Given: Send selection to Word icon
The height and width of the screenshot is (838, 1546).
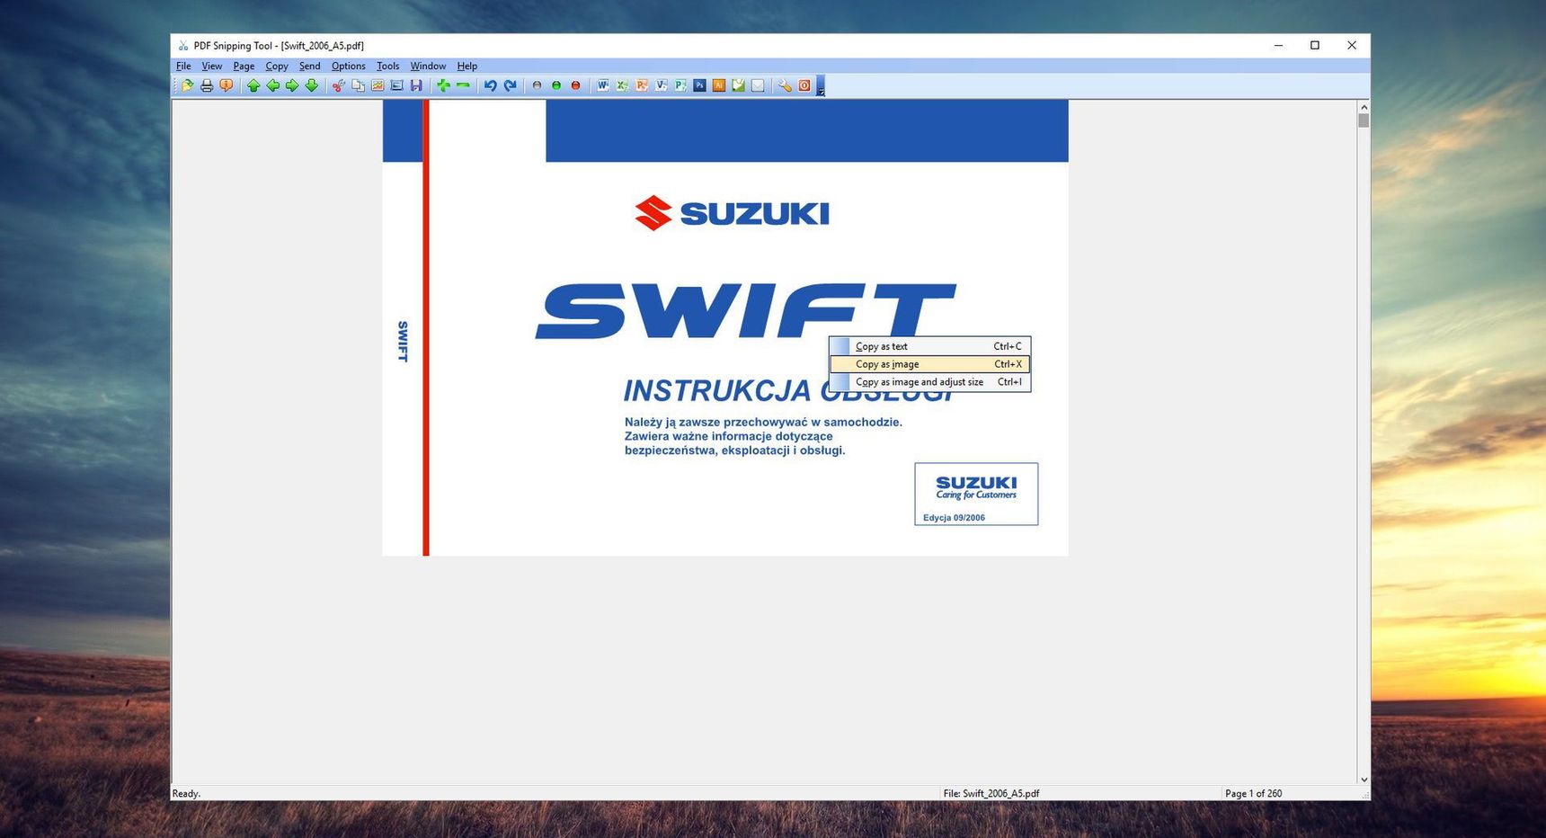Looking at the screenshot, I should [x=603, y=85].
